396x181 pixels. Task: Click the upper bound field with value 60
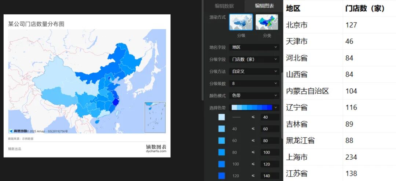[270, 129]
